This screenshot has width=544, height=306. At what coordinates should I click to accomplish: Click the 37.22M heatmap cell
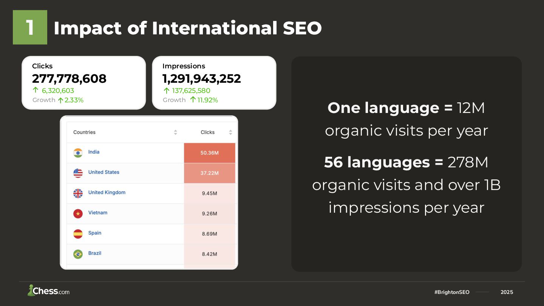(x=209, y=173)
